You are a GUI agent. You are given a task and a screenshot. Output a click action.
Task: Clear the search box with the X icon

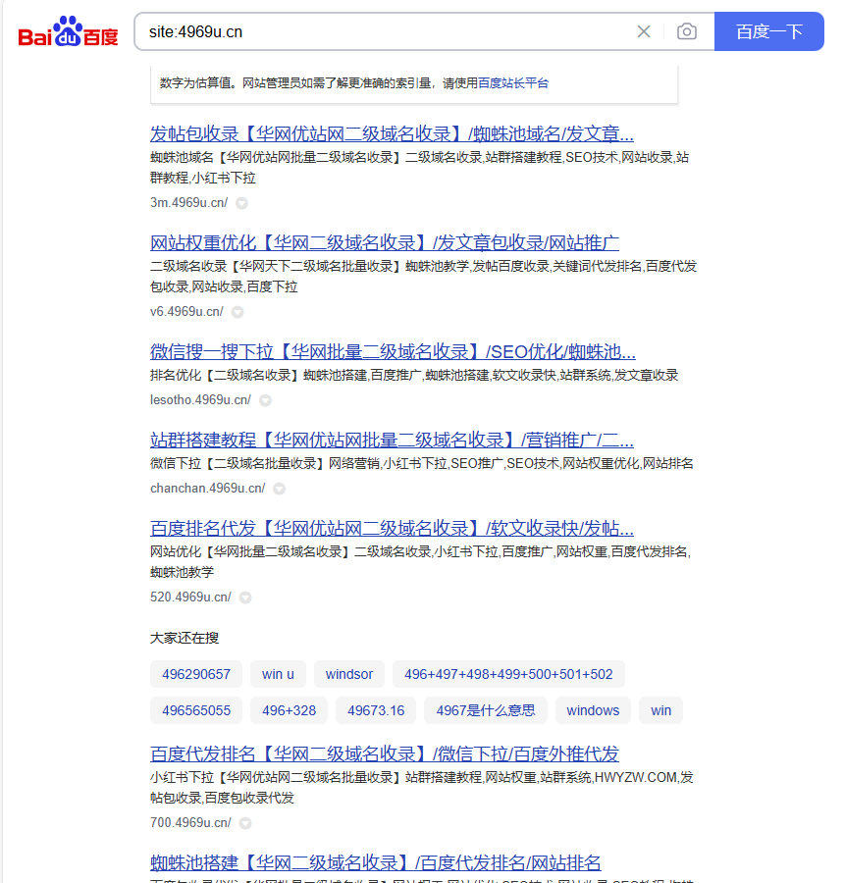644,31
